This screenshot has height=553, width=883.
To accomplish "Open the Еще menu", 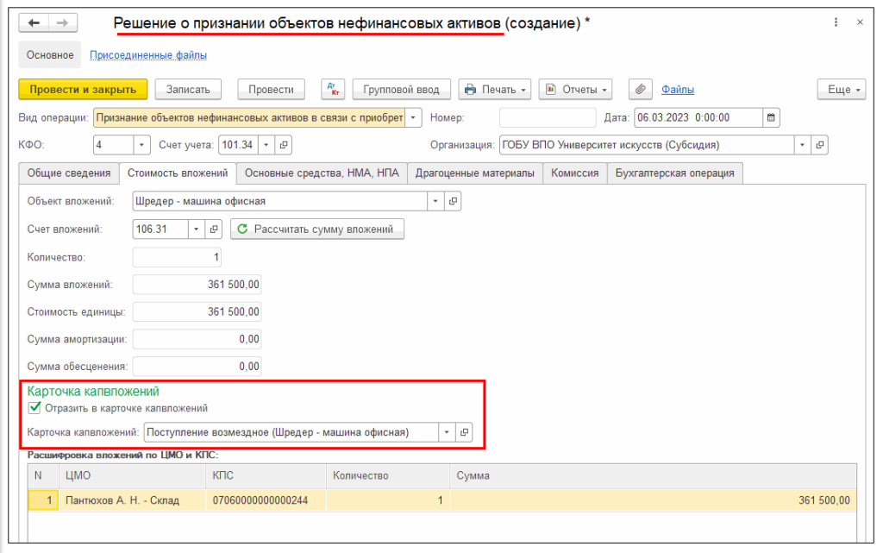I will 842,89.
